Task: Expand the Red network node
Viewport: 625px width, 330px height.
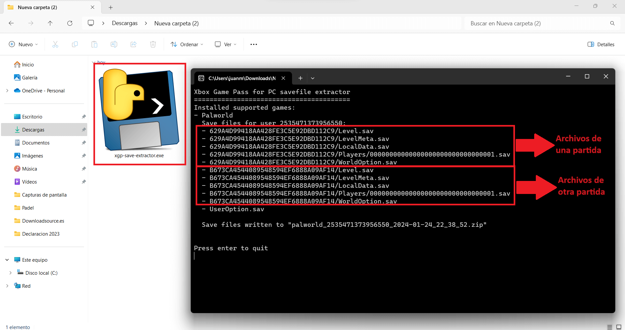Action: (x=7, y=286)
